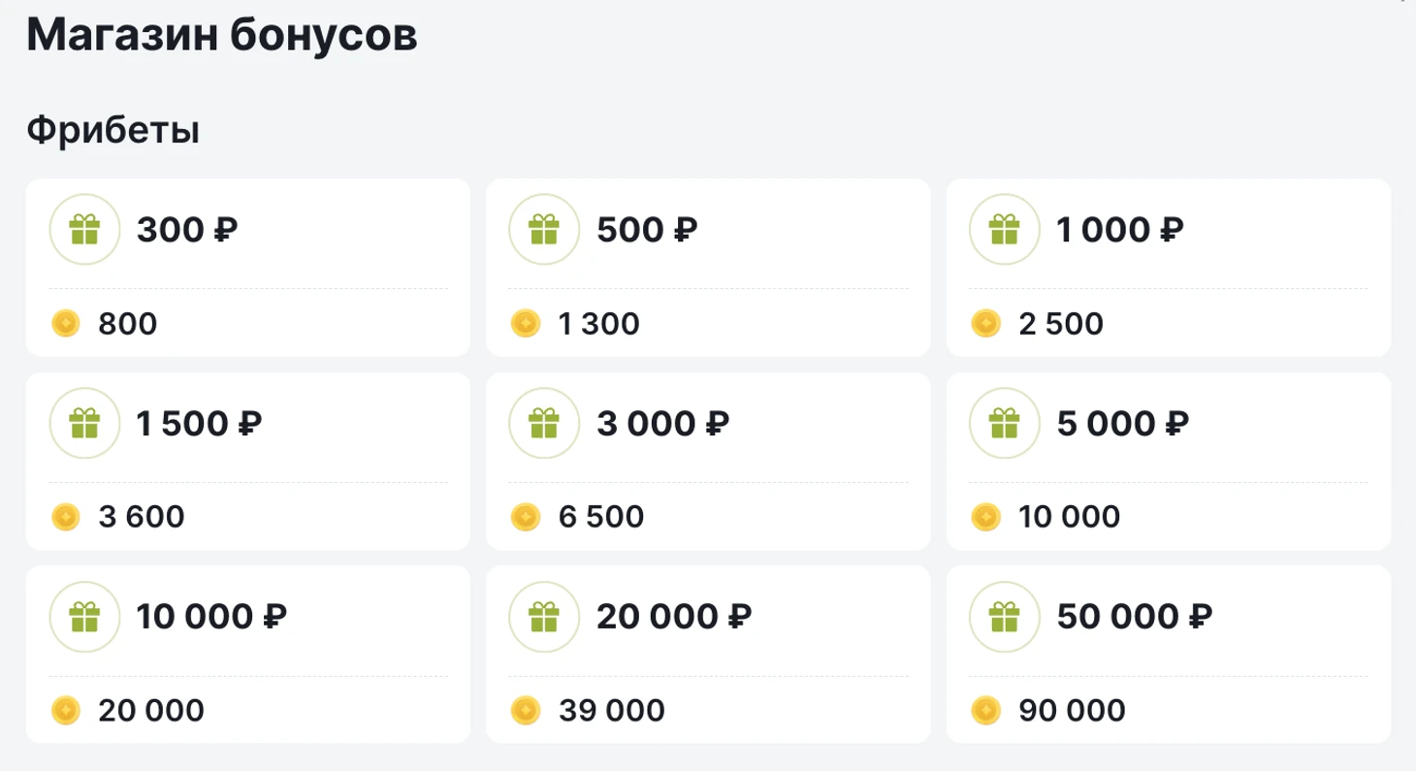Click the 2 500 coin price
The image size is (1416, 771).
1061,324
